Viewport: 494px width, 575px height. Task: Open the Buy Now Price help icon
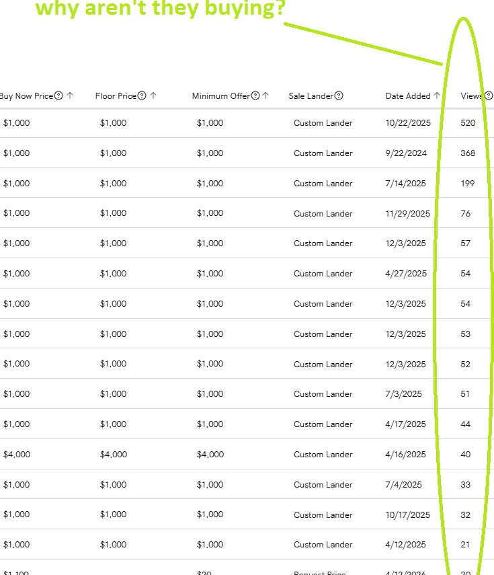point(58,95)
